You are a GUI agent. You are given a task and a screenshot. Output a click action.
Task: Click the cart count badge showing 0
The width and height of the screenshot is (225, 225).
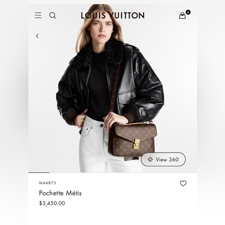pos(188,12)
